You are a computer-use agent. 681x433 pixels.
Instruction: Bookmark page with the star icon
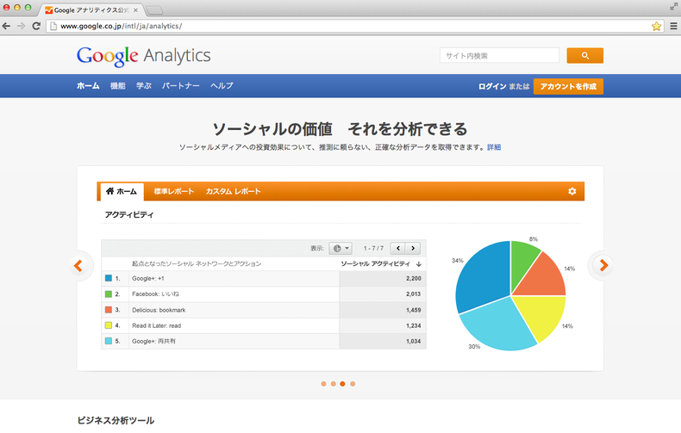[656, 26]
